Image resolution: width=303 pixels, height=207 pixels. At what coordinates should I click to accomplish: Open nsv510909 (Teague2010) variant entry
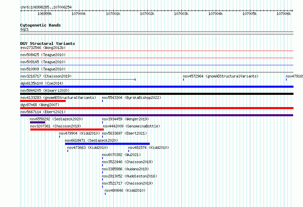[x=43, y=69]
